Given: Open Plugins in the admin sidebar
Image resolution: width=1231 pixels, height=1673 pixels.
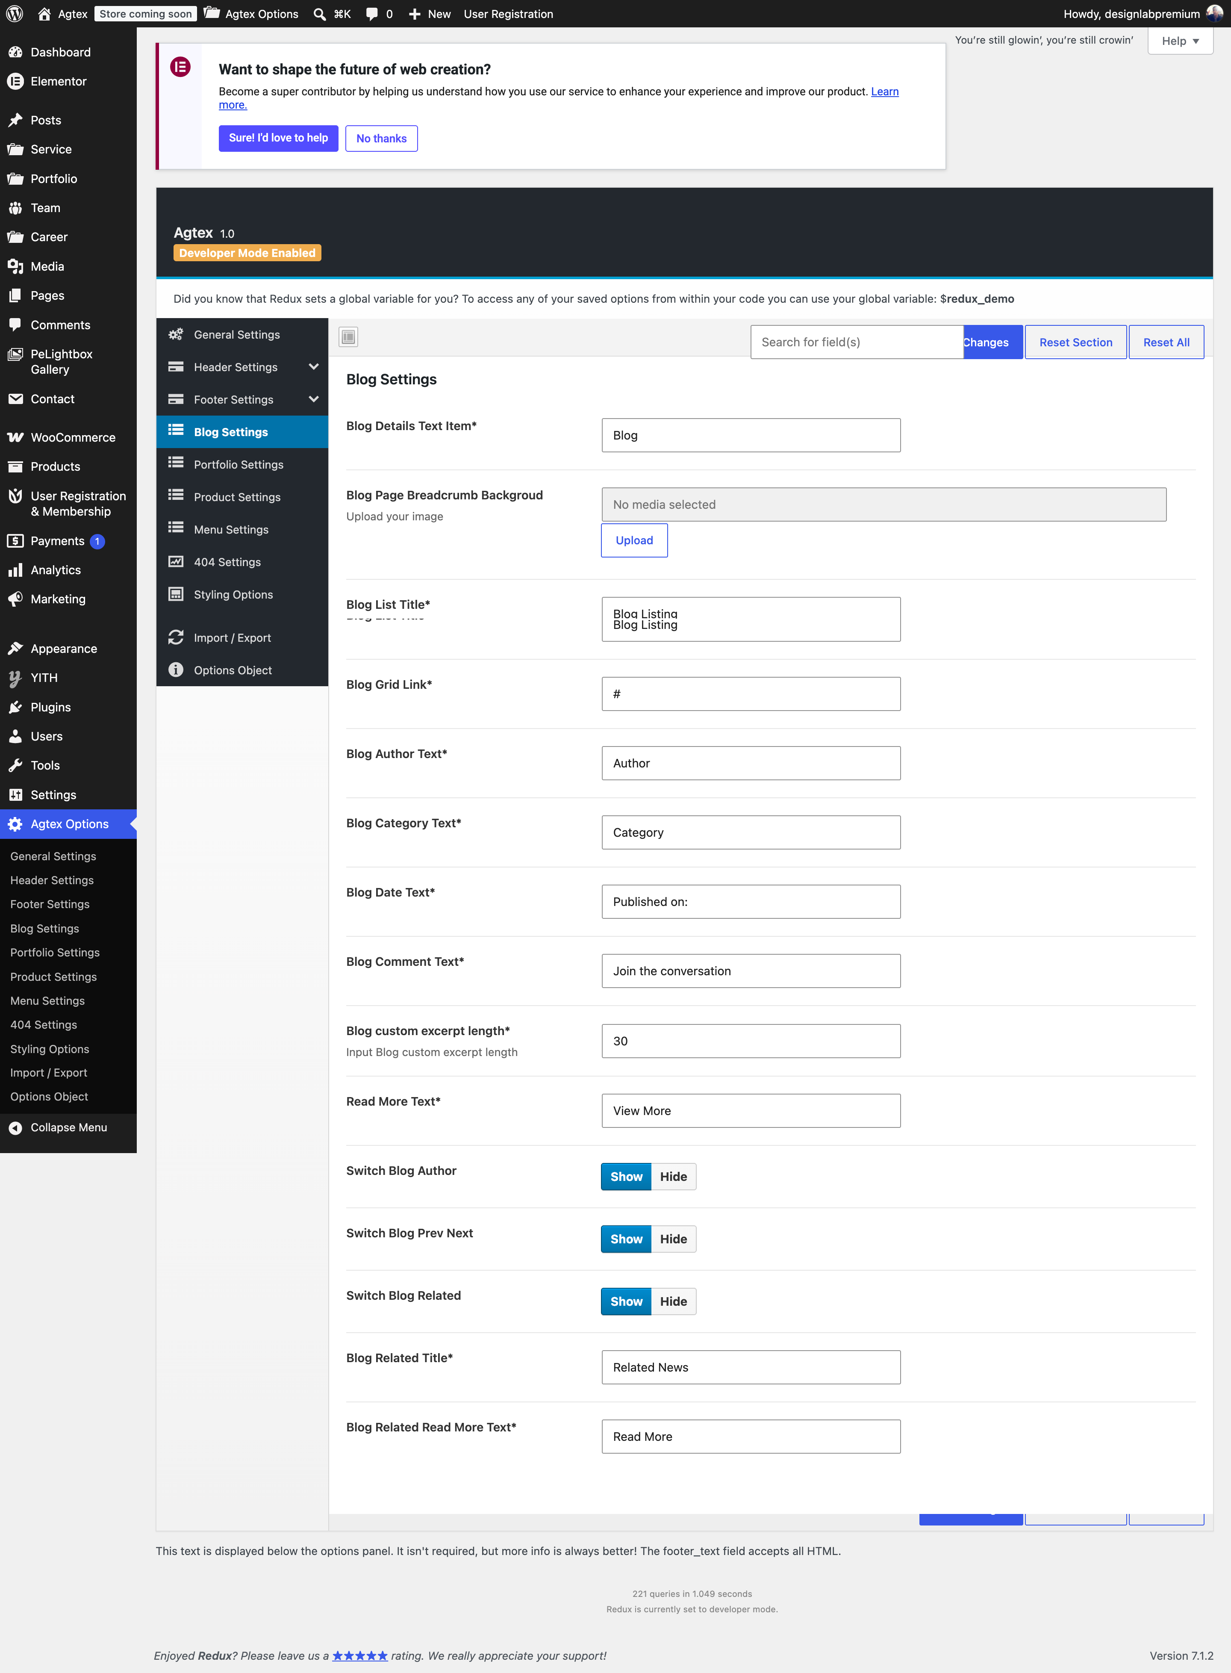Looking at the screenshot, I should [x=68, y=707].
